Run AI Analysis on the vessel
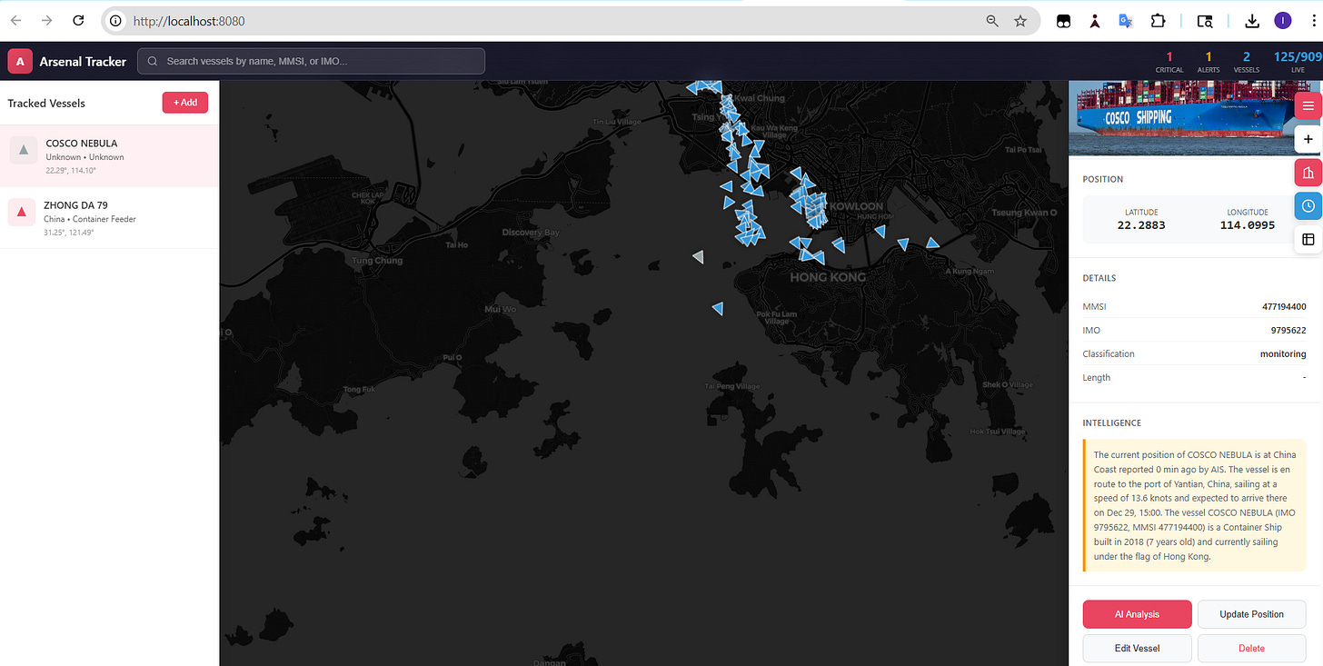Image resolution: width=1323 pixels, height=666 pixels. pos(1137,614)
